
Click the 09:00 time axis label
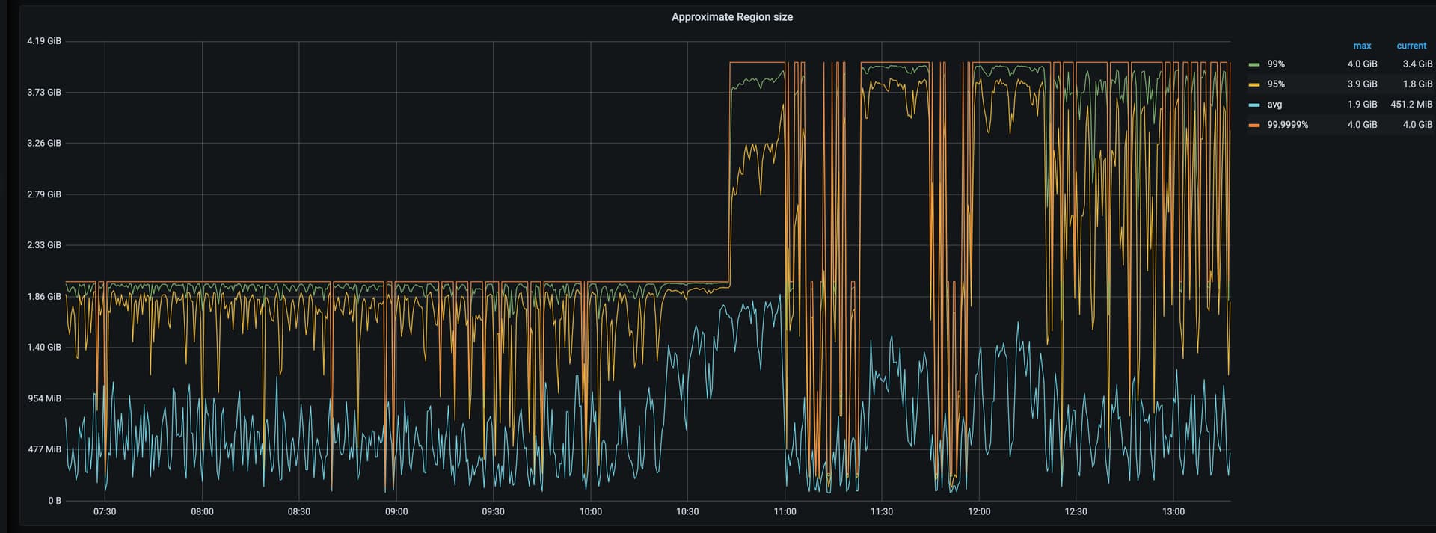(396, 512)
